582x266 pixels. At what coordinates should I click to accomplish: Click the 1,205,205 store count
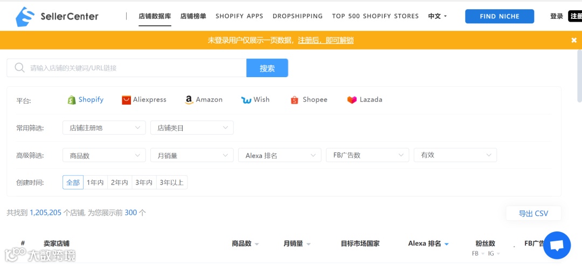(x=45, y=213)
